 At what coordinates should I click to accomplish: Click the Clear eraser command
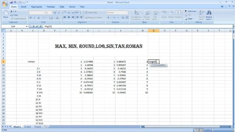[189, 19]
